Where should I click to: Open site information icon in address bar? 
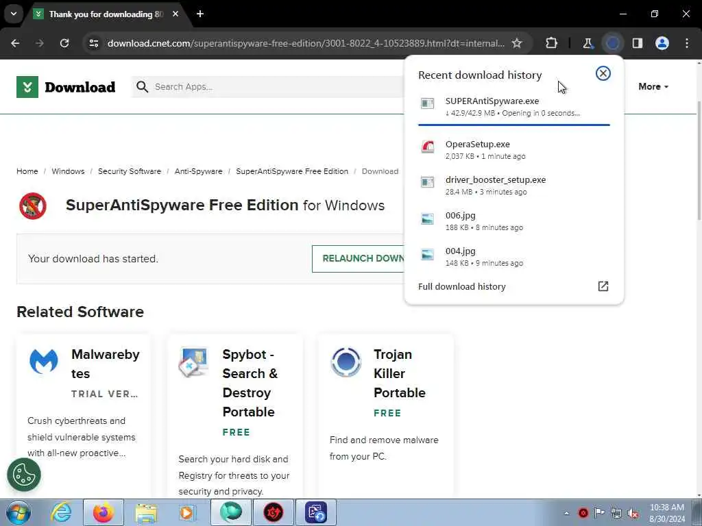click(x=94, y=43)
